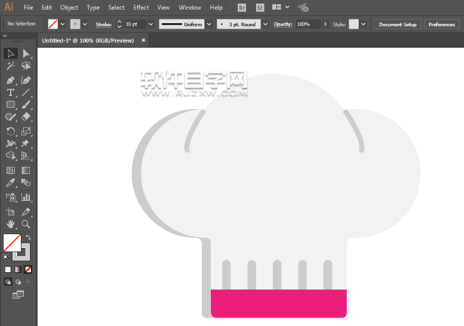Open the Effect menu
464x326 pixels.
(141, 7)
